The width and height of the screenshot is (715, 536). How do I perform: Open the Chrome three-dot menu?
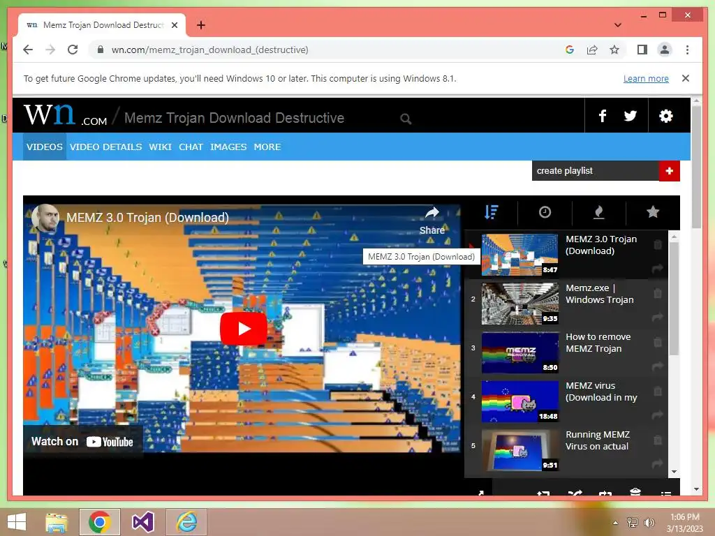click(x=687, y=50)
